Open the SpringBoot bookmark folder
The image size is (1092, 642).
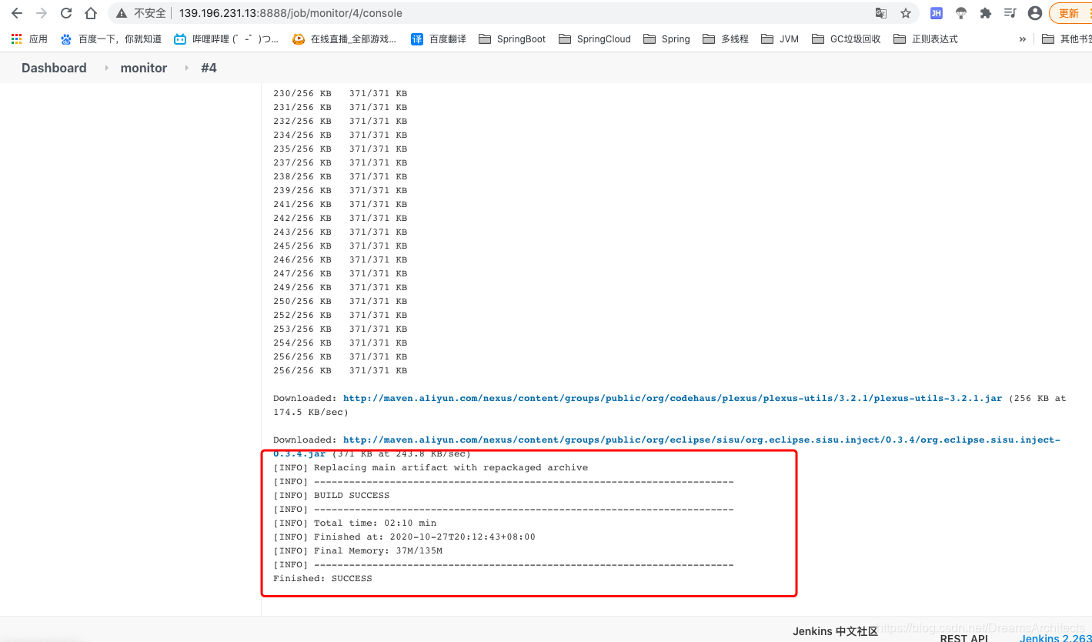[512, 38]
